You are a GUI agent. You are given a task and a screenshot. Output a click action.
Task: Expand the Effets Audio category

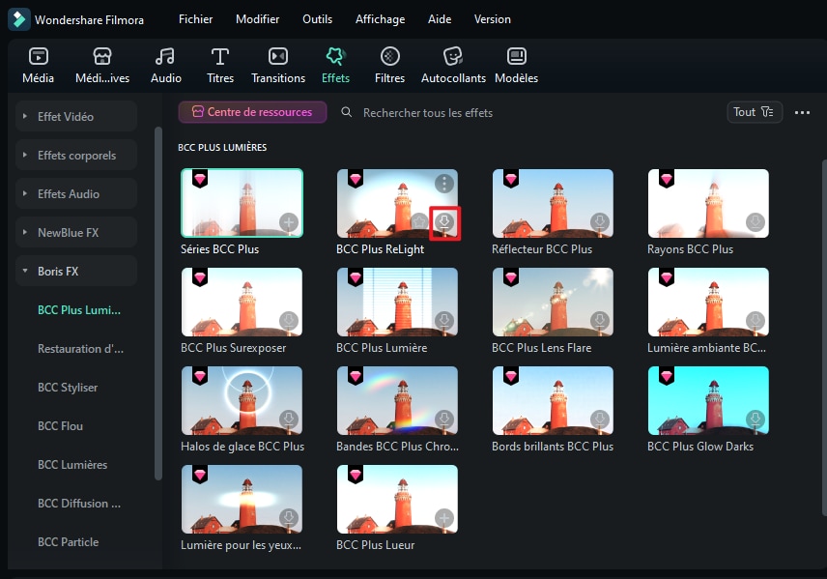76,193
